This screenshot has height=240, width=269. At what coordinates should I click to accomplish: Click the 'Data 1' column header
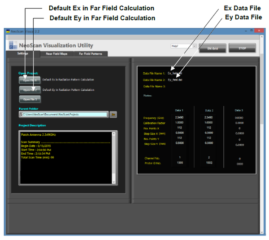179,111
